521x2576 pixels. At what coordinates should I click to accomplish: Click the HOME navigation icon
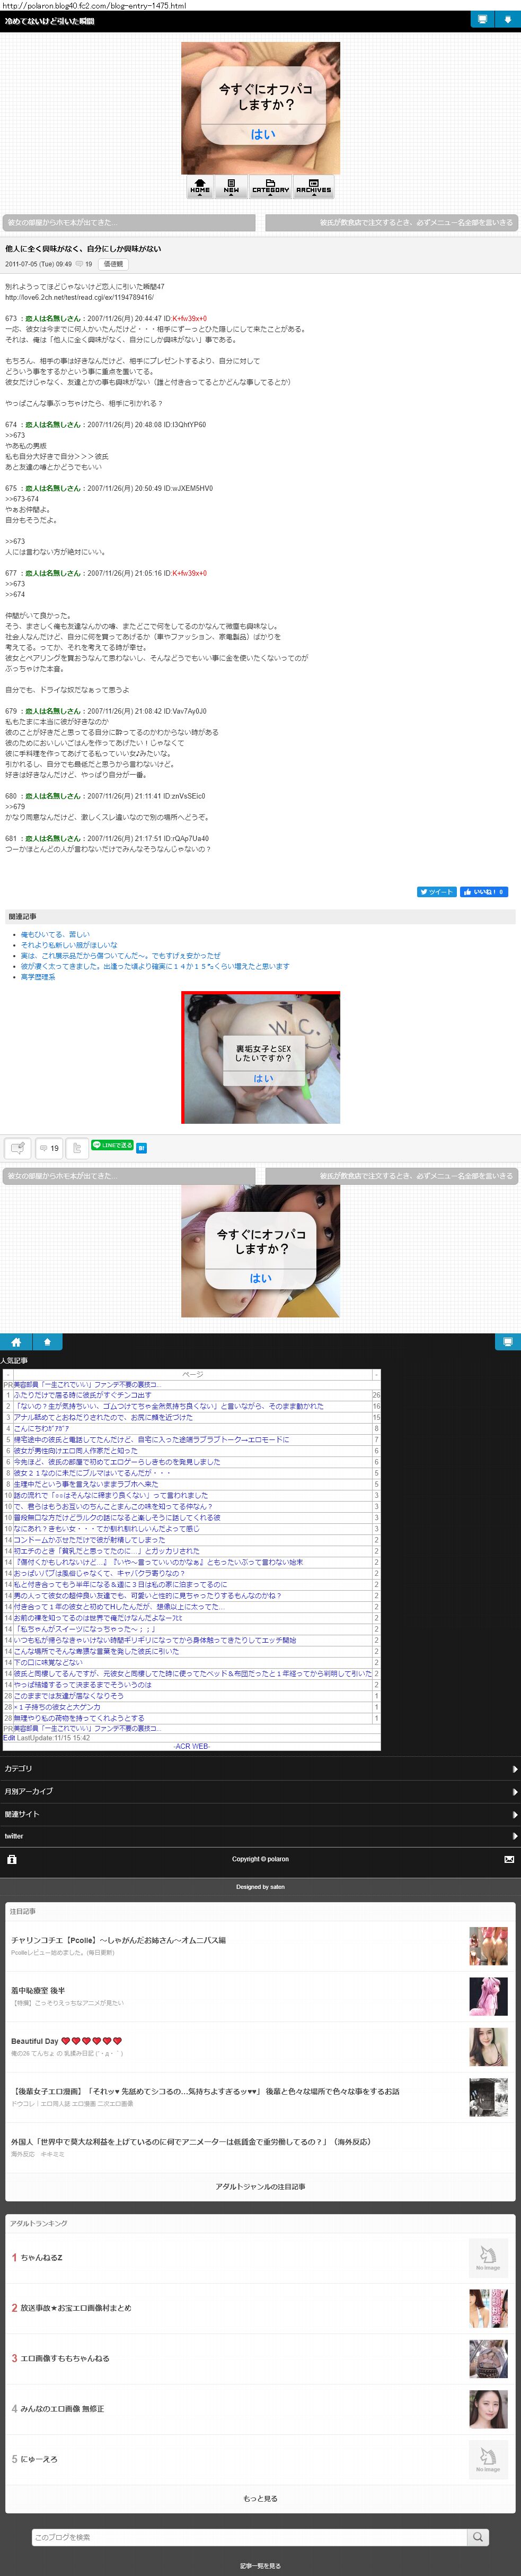[201, 186]
